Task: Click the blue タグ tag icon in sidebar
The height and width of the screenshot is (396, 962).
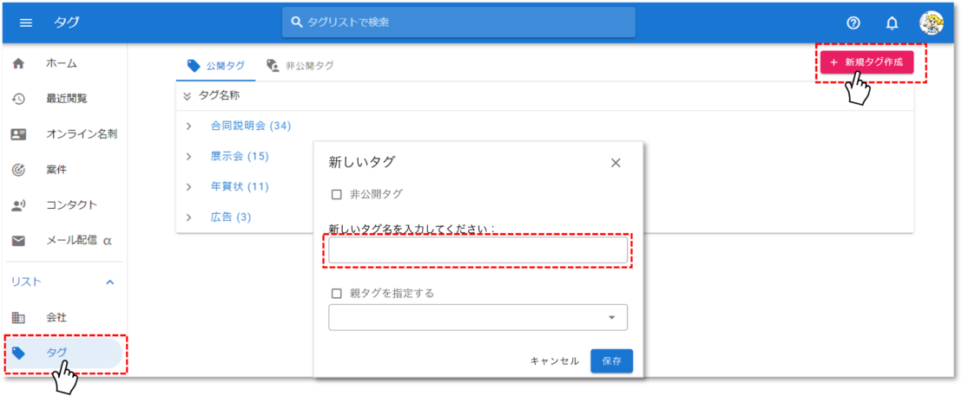Action: click(19, 353)
